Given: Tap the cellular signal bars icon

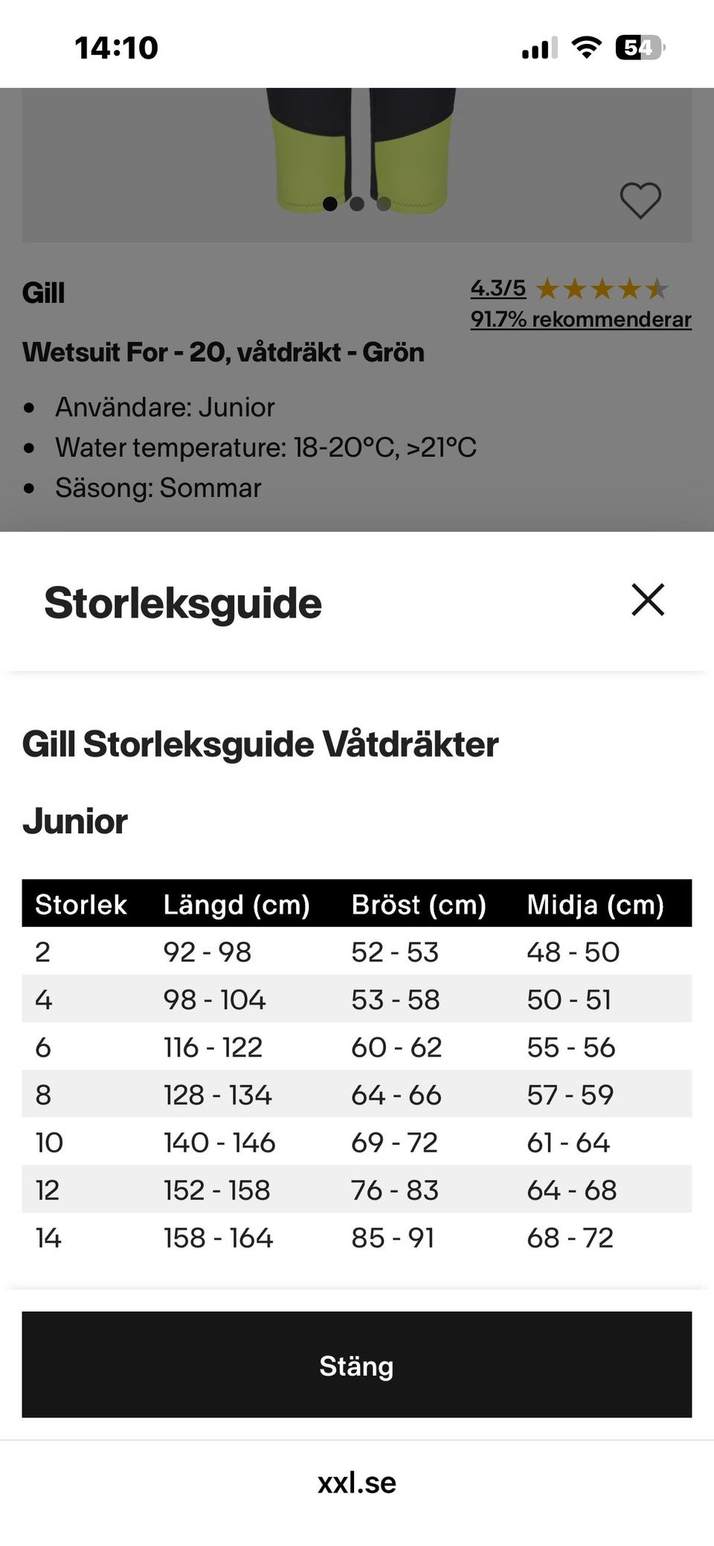Looking at the screenshot, I should [540, 49].
